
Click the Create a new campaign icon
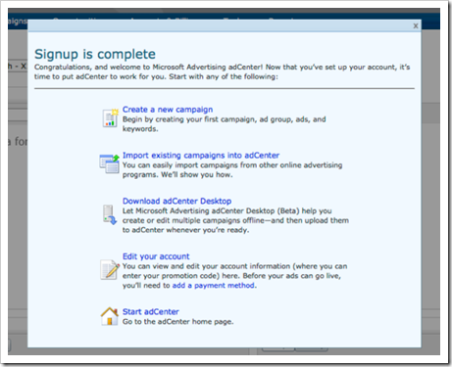[x=110, y=118]
